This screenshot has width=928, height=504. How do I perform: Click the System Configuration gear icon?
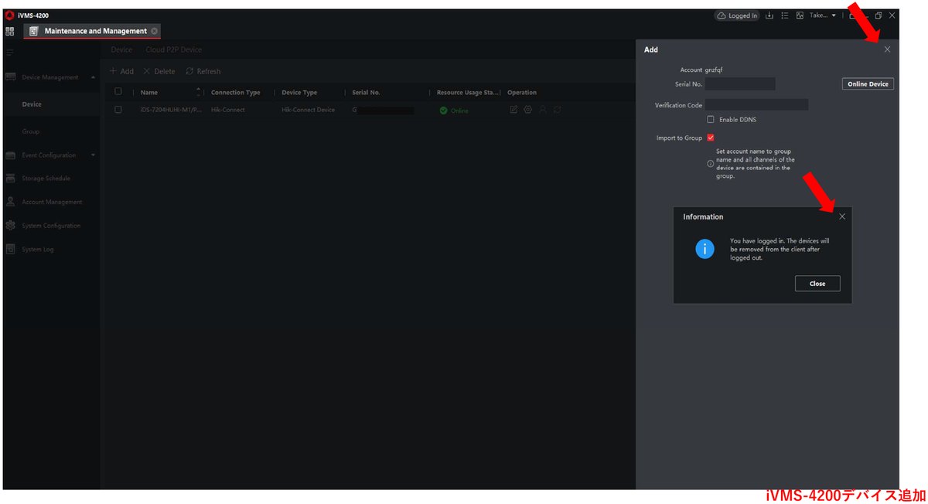pos(11,226)
